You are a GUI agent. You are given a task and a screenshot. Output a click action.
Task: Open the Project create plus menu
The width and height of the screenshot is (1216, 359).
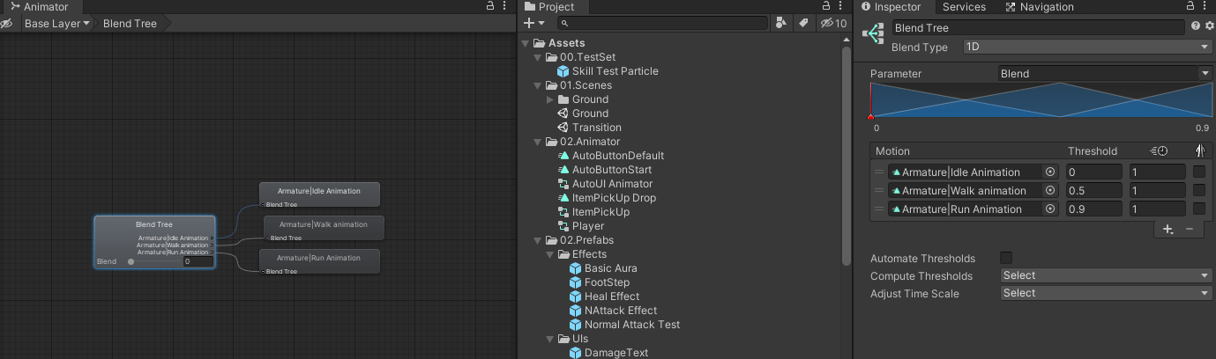tap(533, 24)
